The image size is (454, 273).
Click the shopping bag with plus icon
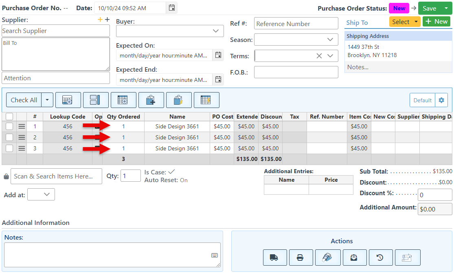[151, 100]
